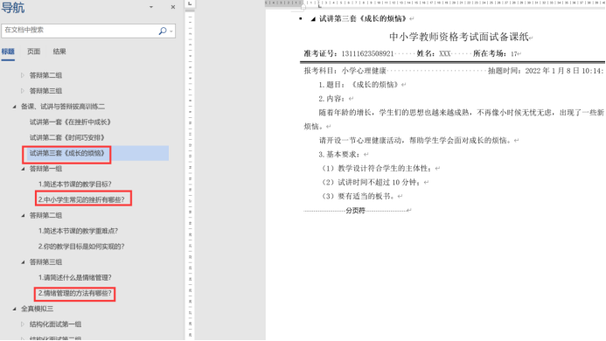This screenshot has width=606, height=341.
Task: Collapse the 答辩第一组 heading
Action: pyautogui.click(x=23, y=169)
